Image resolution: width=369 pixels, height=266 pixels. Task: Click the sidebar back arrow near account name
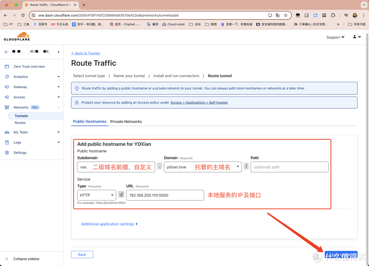[6, 52]
